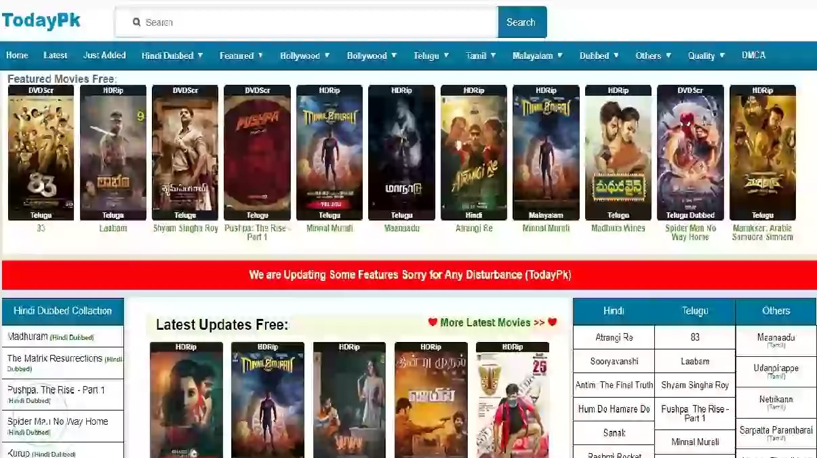Open the Spider Man No Way Home poster
Image resolution: width=817 pixels, height=458 pixels.
pos(690,153)
